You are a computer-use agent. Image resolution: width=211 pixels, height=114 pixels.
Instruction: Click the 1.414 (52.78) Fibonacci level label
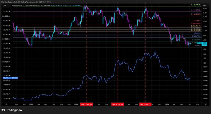[x=196, y=10]
